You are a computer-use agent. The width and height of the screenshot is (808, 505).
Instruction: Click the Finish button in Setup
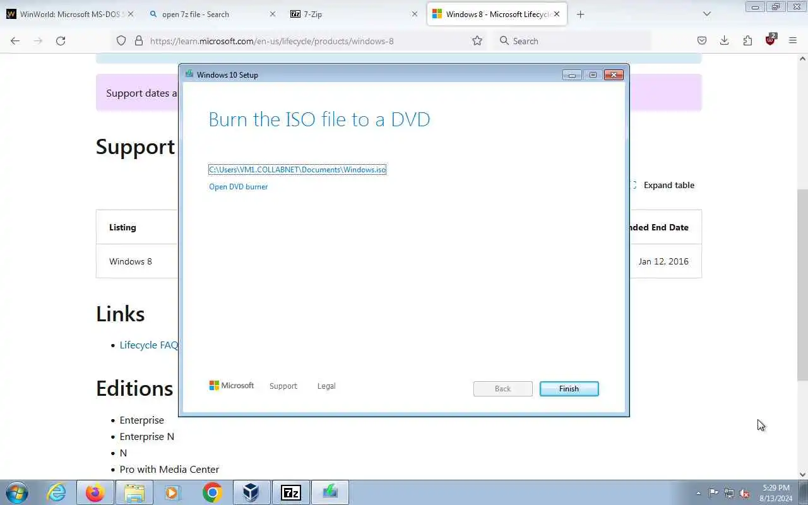coord(569,389)
